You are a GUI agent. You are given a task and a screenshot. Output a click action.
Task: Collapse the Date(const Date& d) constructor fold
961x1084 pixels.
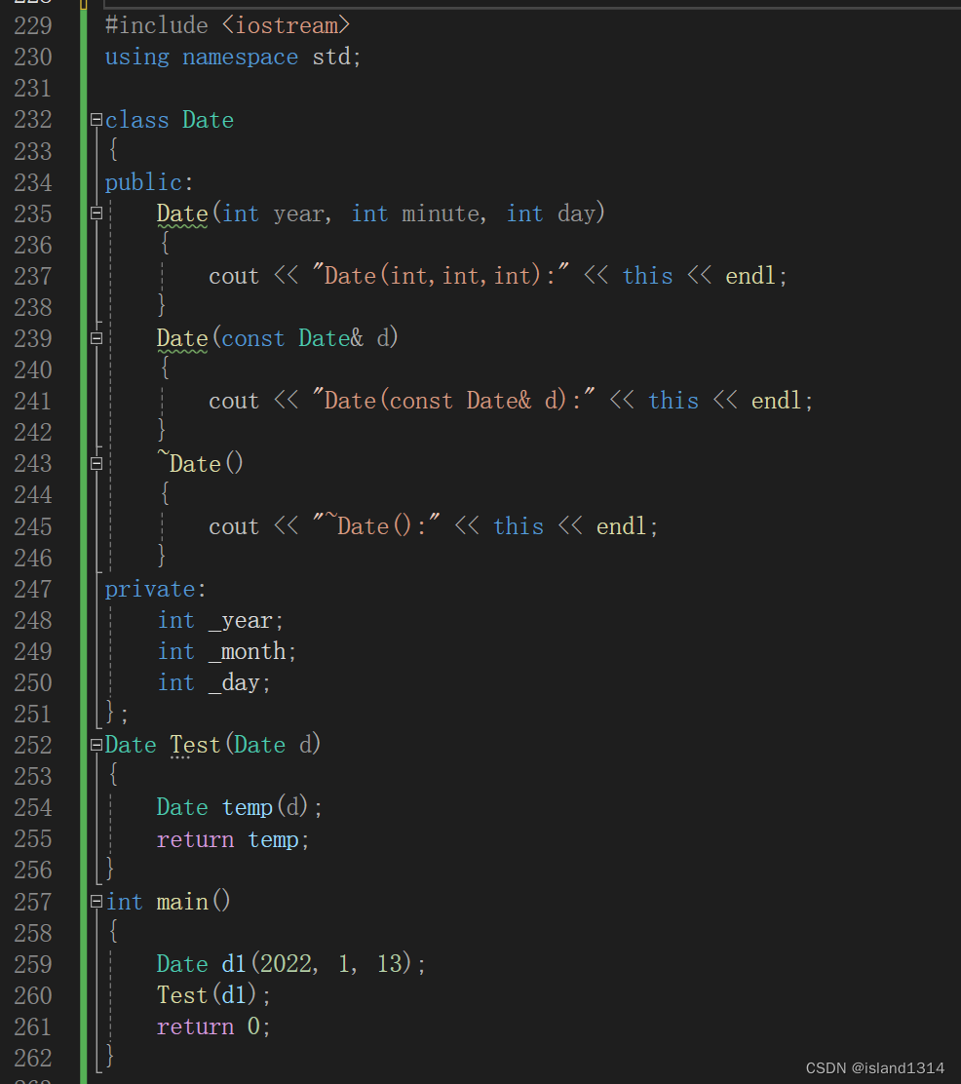[x=96, y=339]
